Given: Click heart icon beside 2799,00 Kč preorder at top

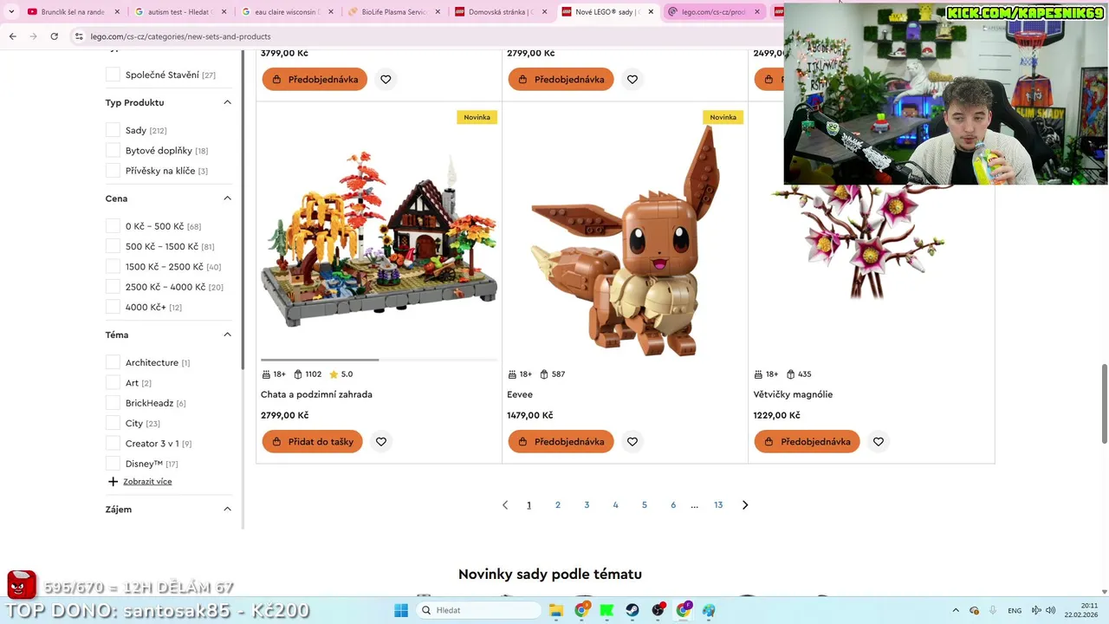Looking at the screenshot, I should [632, 80].
